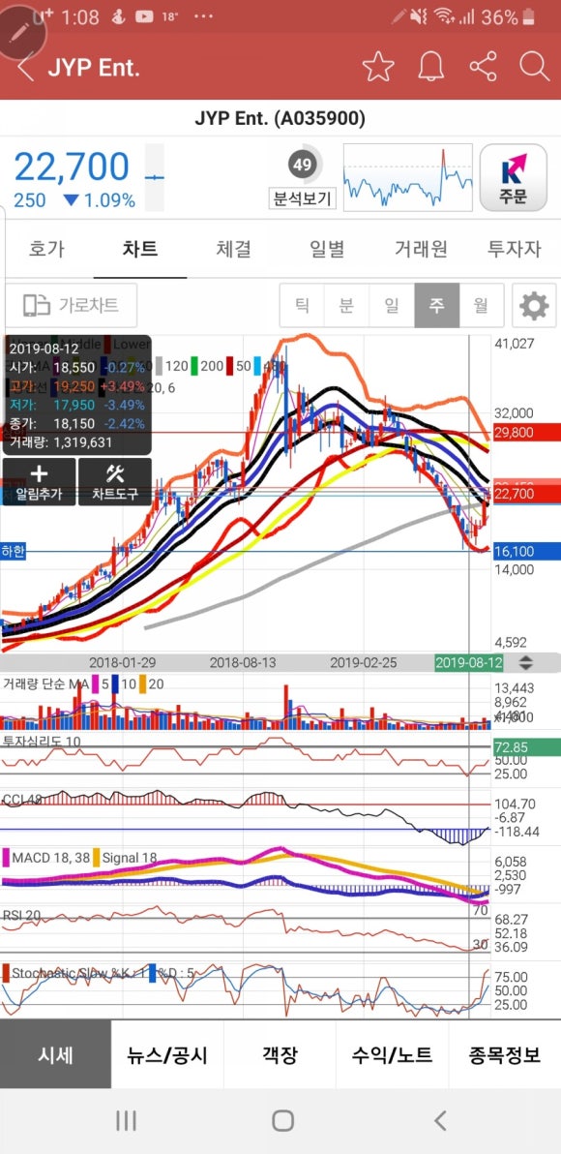Screen dimensions: 561x1154
Task: Select 틱 tick chart period
Action: click(302, 305)
